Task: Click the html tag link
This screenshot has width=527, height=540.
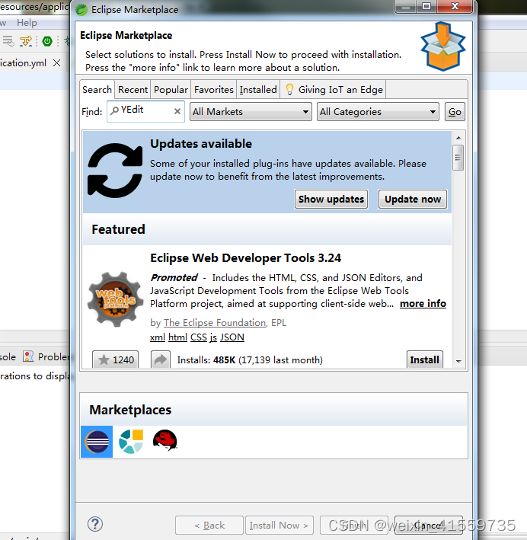Action: pos(177,337)
